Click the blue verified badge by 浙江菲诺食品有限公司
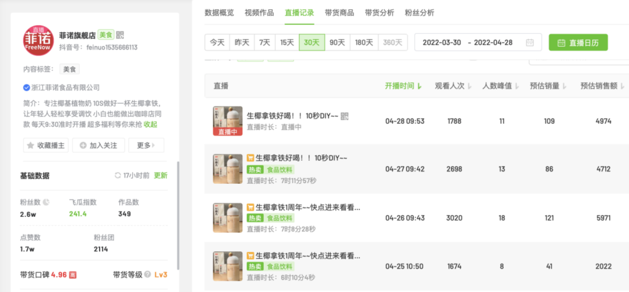629x292 pixels. [x=26, y=88]
